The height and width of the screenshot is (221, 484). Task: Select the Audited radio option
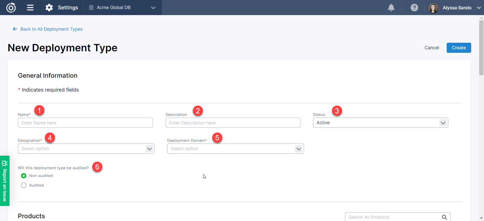(24, 185)
